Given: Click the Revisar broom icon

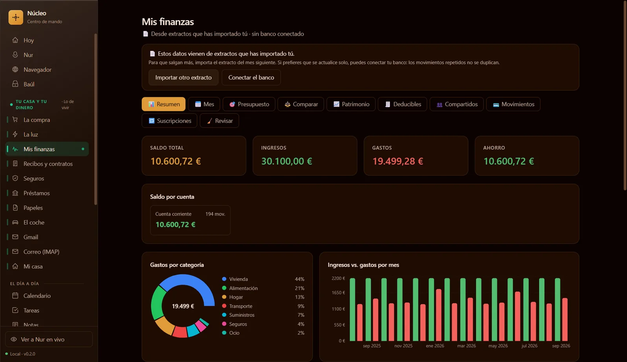Looking at the screenshot, I should tap(210, 121).
